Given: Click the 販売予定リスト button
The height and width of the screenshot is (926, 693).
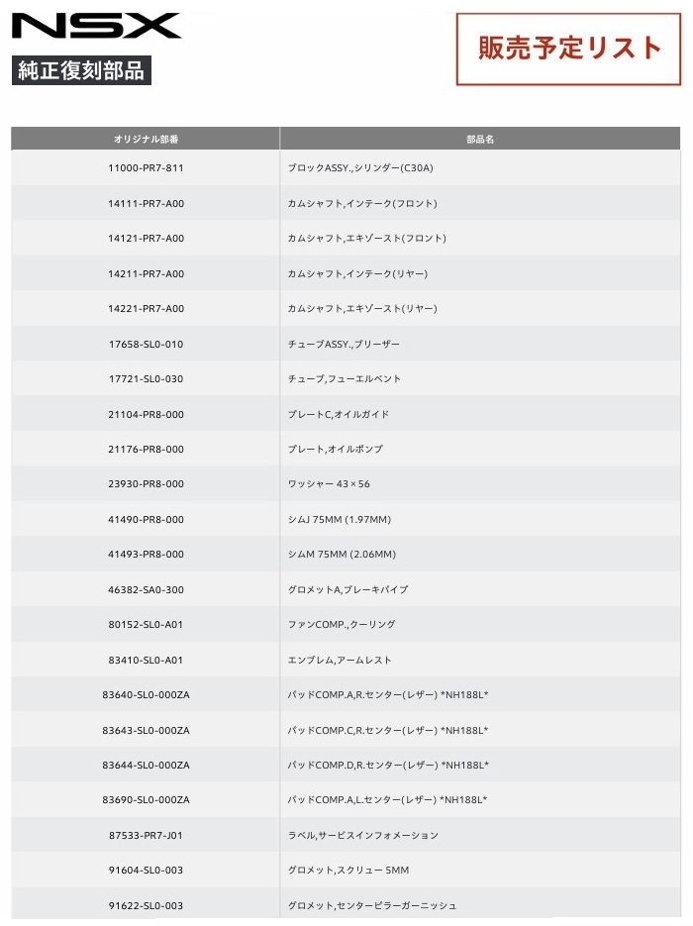Looking at the screenshot, I should point(568,49).
